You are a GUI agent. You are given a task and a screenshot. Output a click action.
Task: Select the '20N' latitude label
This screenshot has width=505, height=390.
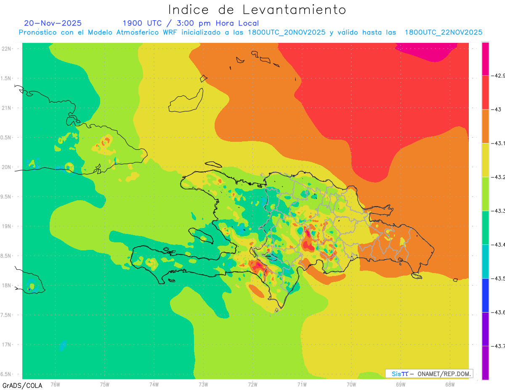[6, 167]
